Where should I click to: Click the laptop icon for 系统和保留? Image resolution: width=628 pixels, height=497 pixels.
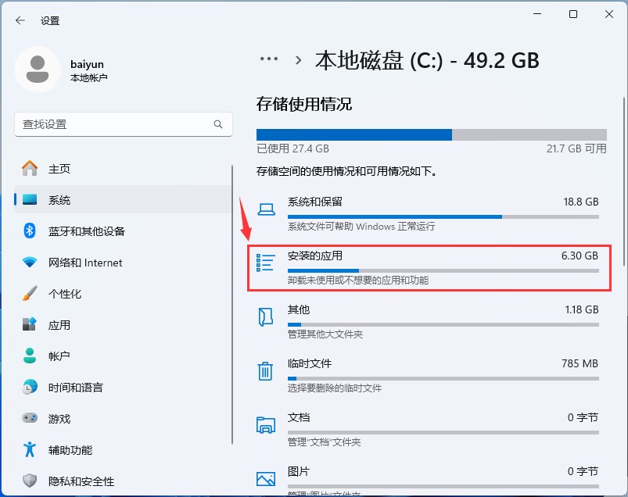coord(266,209)
